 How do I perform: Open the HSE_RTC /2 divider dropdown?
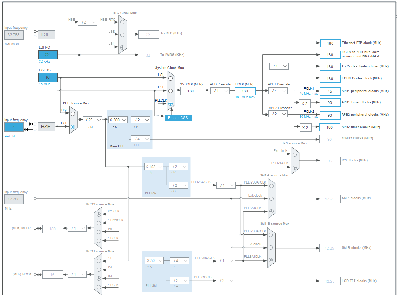(87, 22)
